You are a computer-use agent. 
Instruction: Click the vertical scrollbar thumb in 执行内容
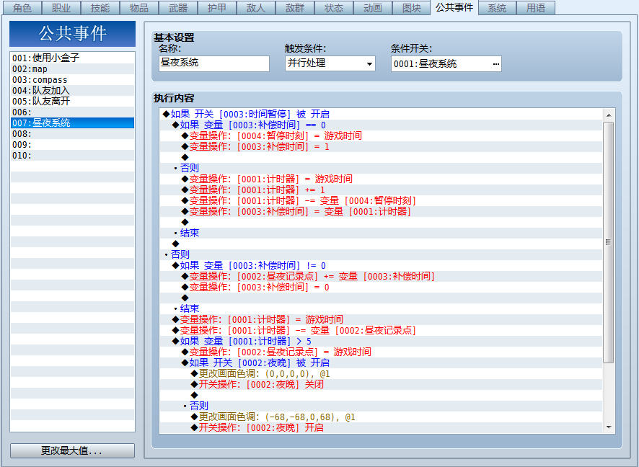click(x=609, y=242)
